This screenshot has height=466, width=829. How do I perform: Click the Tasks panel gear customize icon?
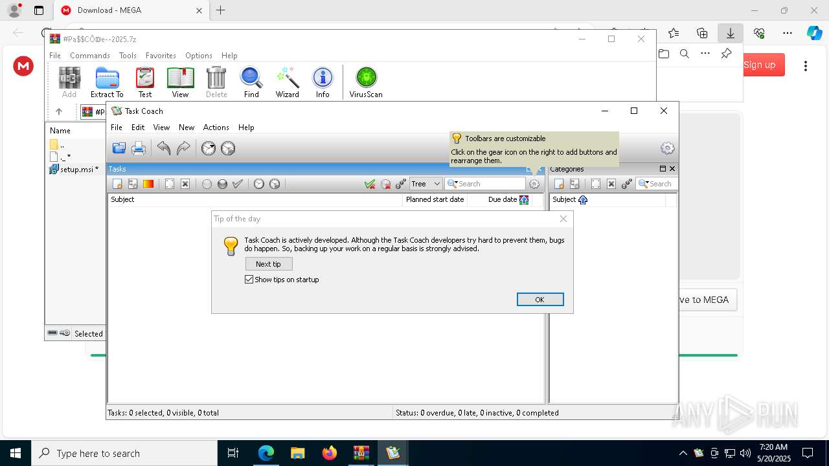(x=534, y=184)
